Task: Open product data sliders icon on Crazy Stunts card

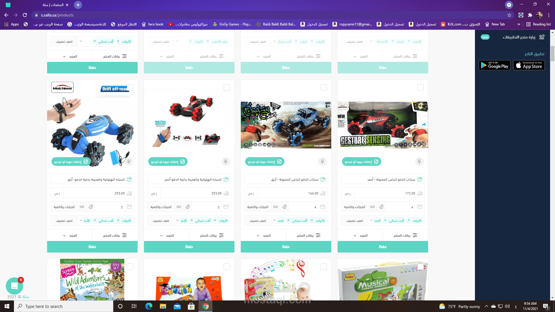Action: 318,235
